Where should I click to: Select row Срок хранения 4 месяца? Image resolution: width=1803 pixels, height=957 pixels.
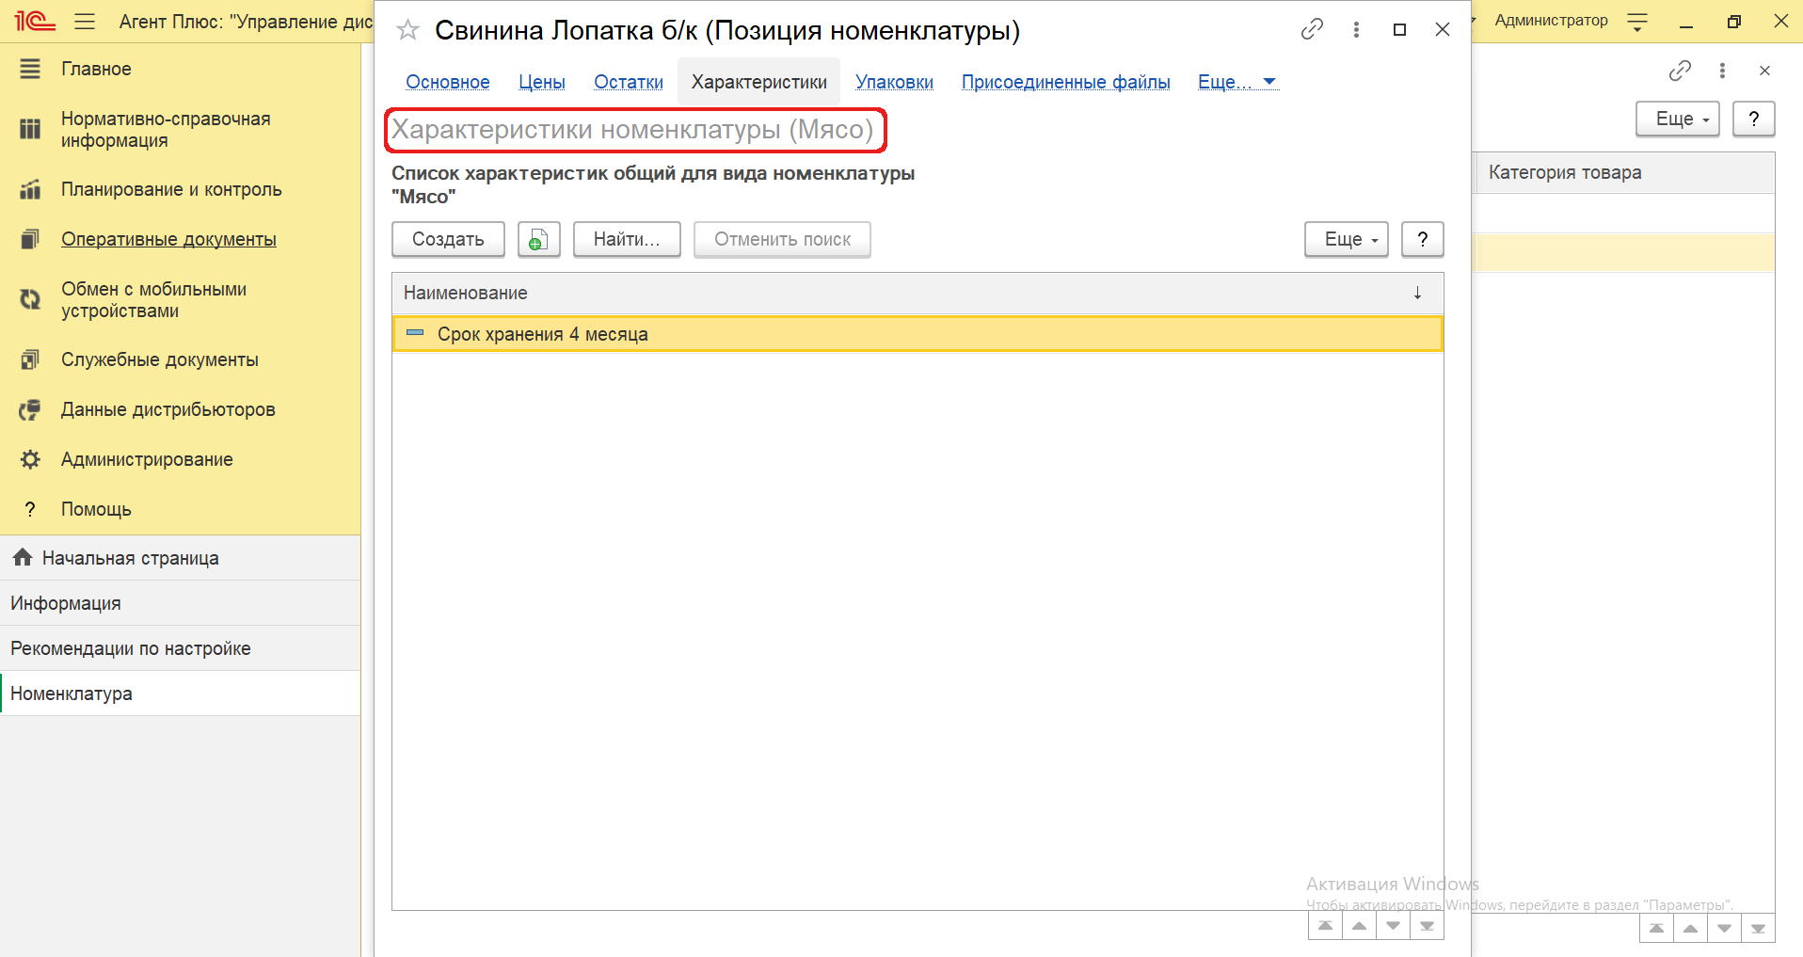point(542,334)
